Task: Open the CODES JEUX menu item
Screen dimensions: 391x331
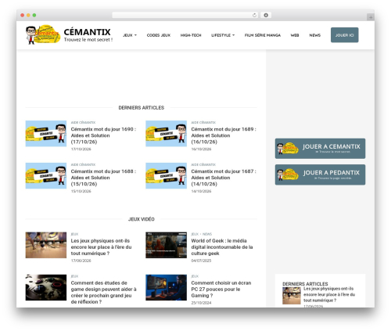Action: point(159,35)
